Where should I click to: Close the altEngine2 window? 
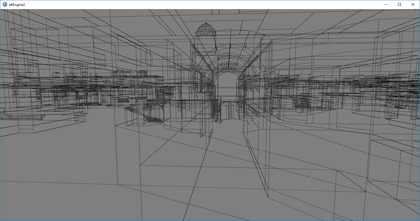(413, 4)
